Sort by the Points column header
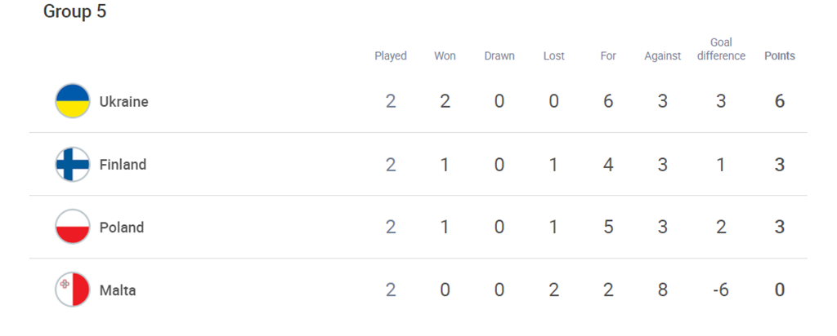This screenshot has width=837, height=336. tap(780, 56)
